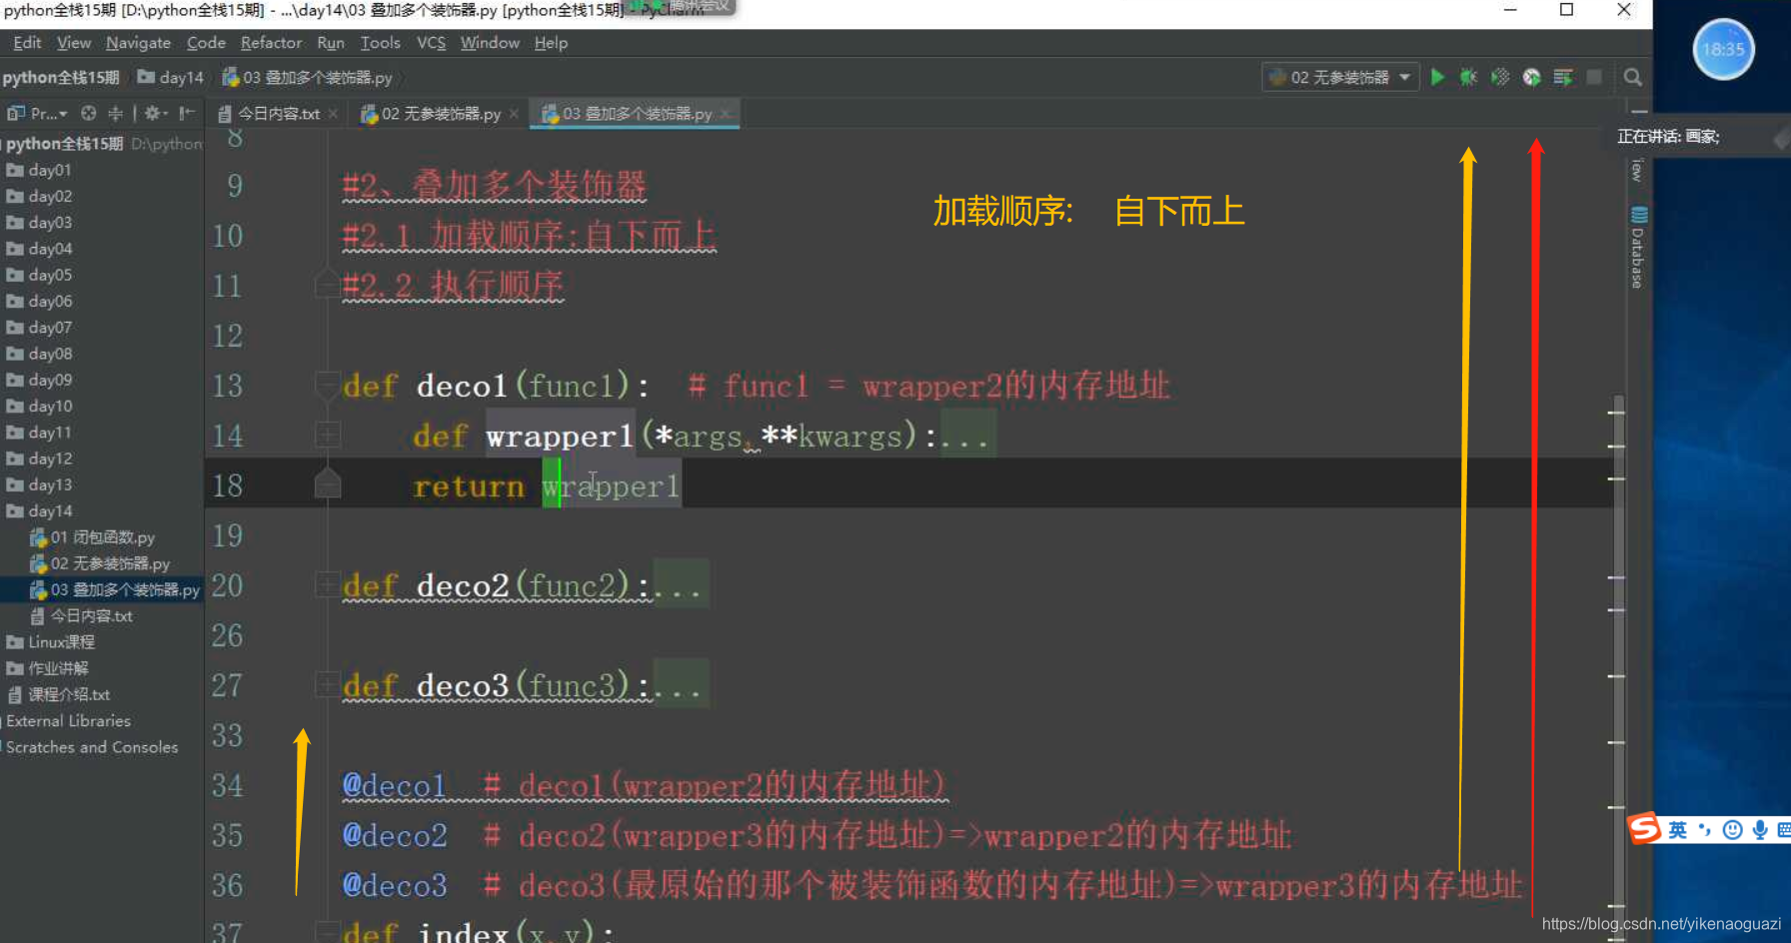This screenshot has width=1791, height=943.
Task: Expand folded deco2 function at line 20
Action: coord(328,584)
